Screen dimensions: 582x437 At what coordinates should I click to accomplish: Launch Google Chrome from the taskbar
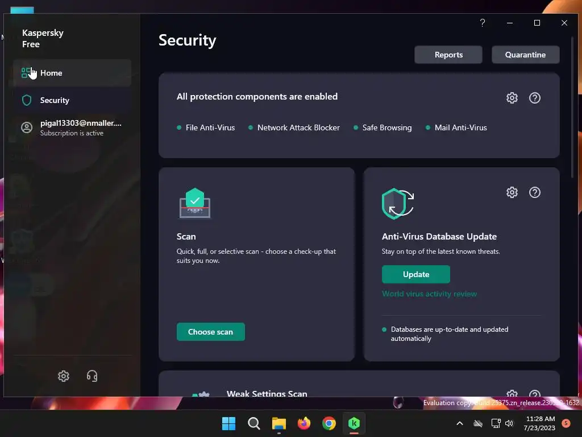[329, 423]
